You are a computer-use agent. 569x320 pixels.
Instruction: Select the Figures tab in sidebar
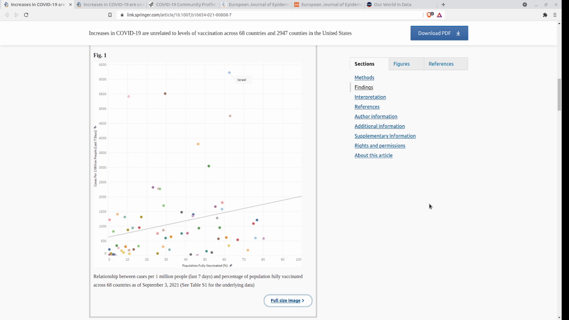pos(401,64)
